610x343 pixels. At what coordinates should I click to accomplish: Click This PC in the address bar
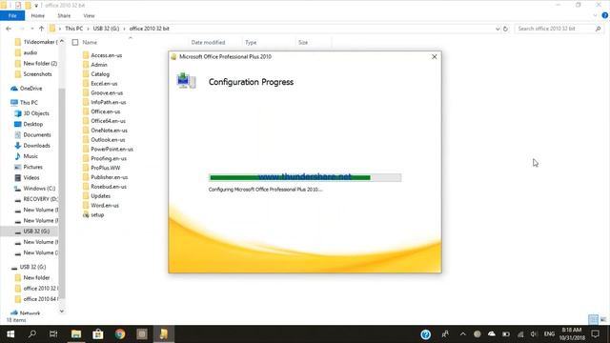click(74, 29)
